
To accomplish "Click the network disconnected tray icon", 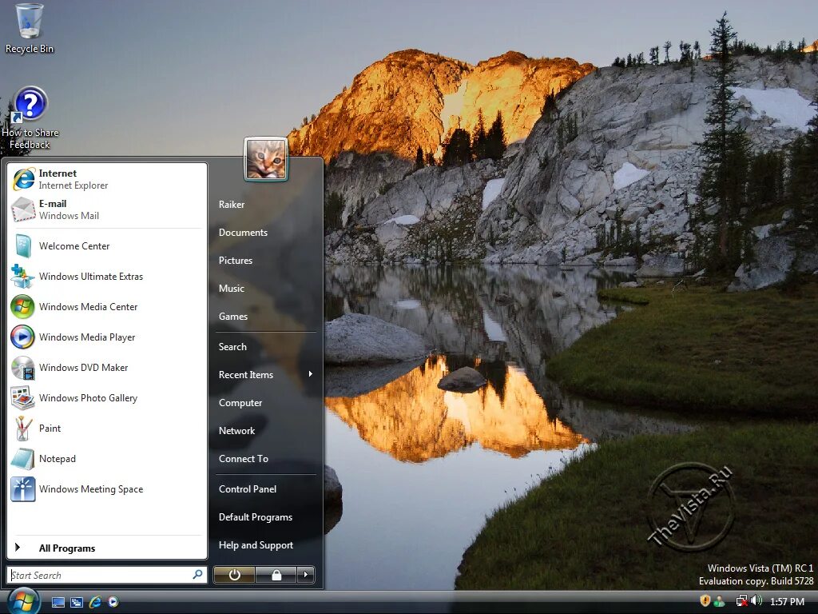I will pos(741,601).
